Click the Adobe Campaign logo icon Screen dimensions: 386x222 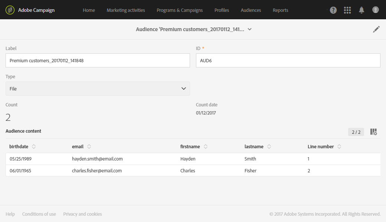click(x=10, y=10)
